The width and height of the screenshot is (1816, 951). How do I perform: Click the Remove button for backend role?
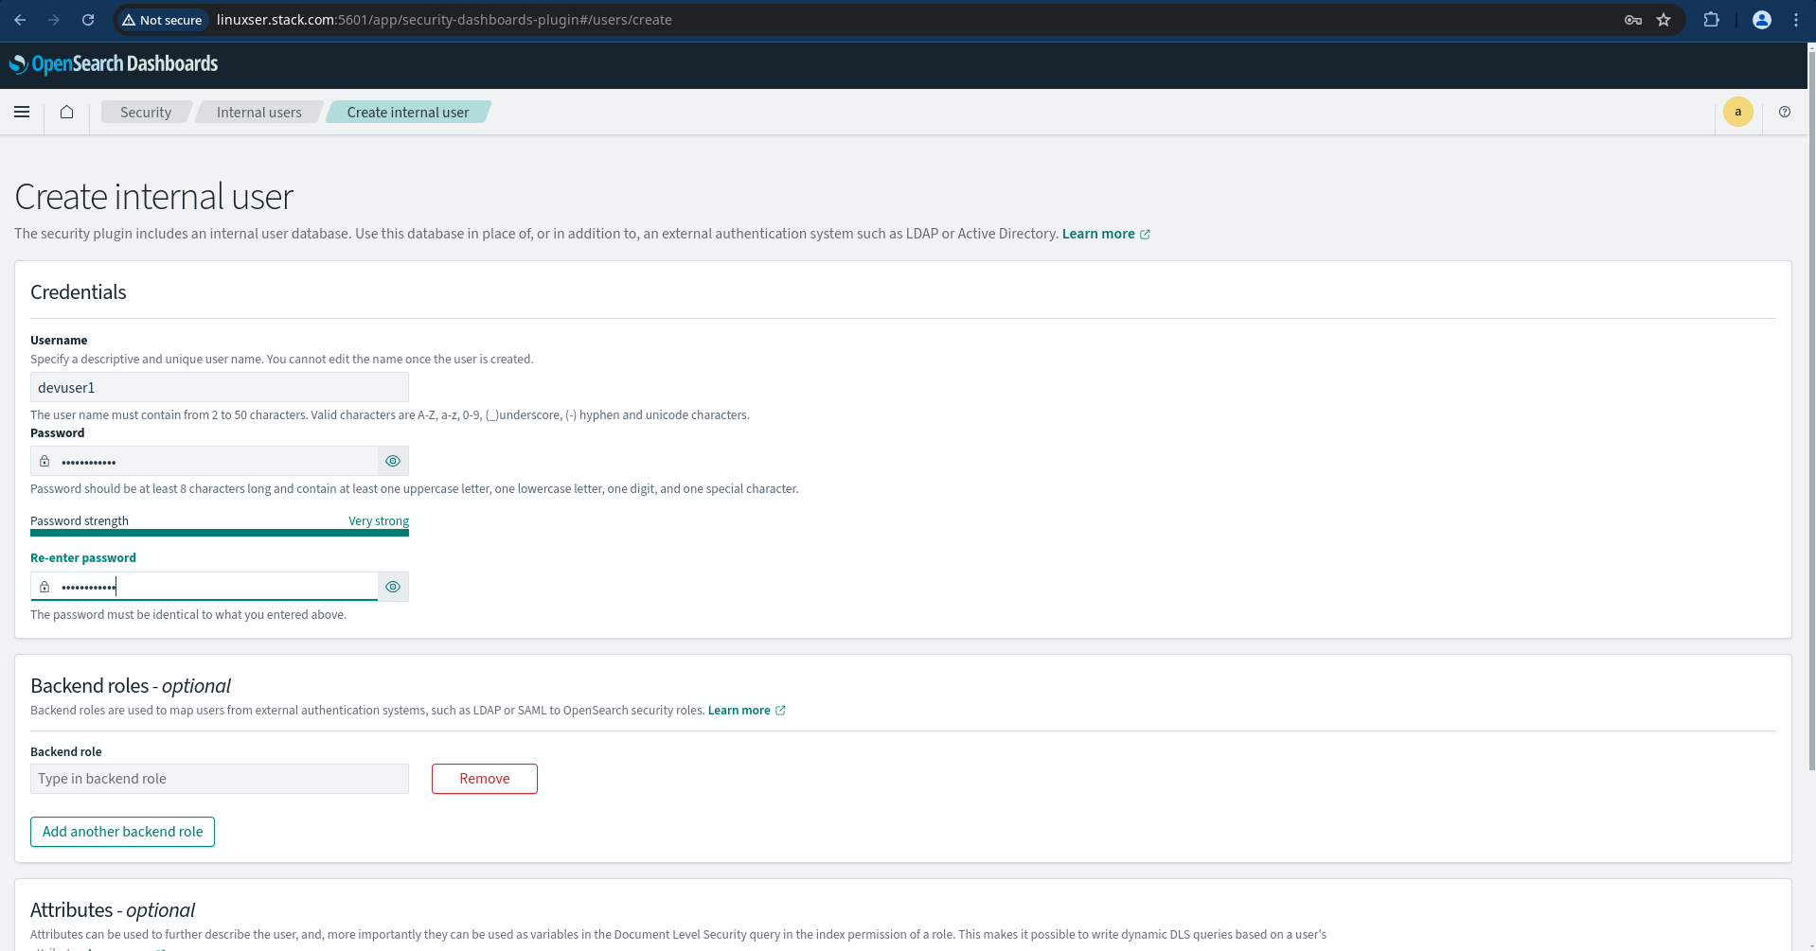[484, 778]
